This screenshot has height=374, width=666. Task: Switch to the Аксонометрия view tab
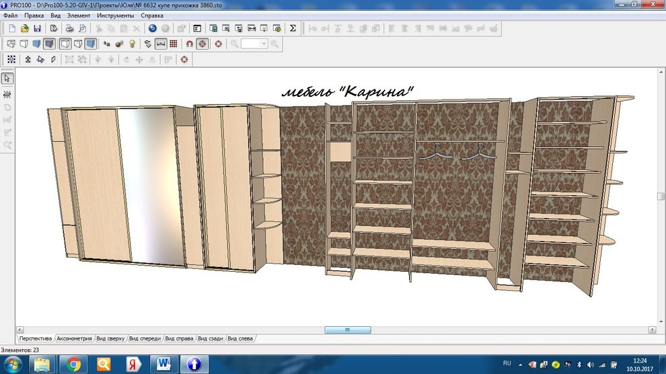pyautogui.click(x=74, y=338)
